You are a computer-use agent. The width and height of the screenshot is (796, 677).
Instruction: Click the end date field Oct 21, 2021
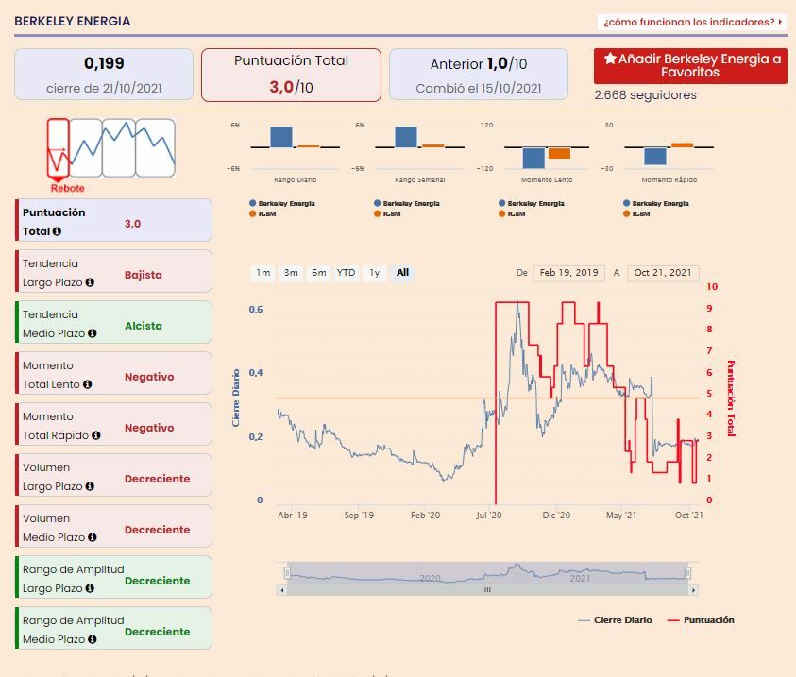pyautogui.click(x=663, y=273)
